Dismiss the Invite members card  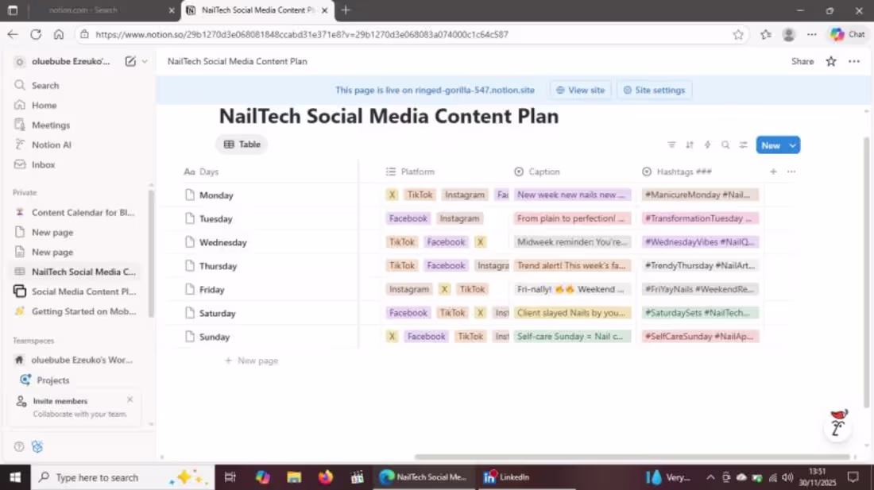coord(130,399)
